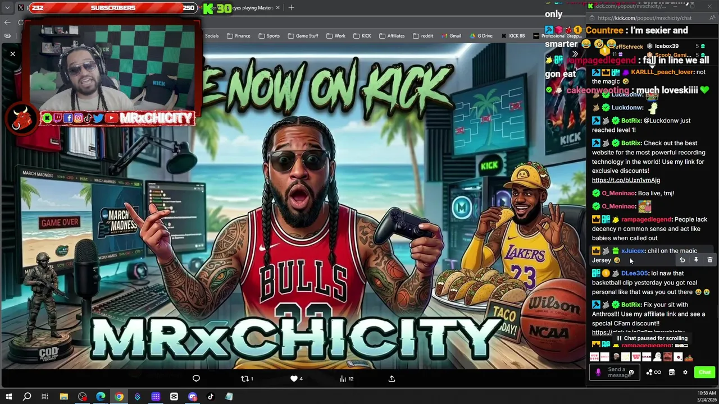The image size is (719, 404).
Task: Open Windows search from taskbar
Action: tap(27, 397)
